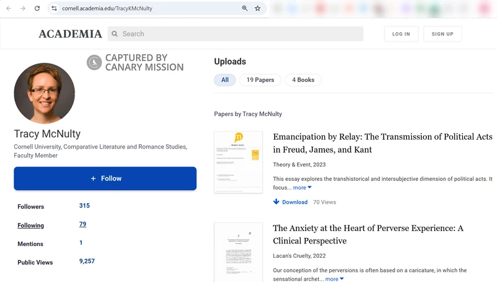This screenshot has width=497, height=282.
Task: Open the Academia logo home link
Action: [x=70, y=34]
